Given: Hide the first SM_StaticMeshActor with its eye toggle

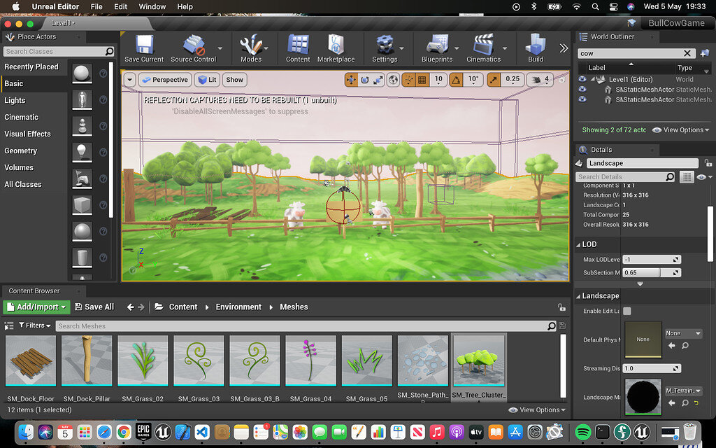Looking at the screenshot, I should 582,90.
